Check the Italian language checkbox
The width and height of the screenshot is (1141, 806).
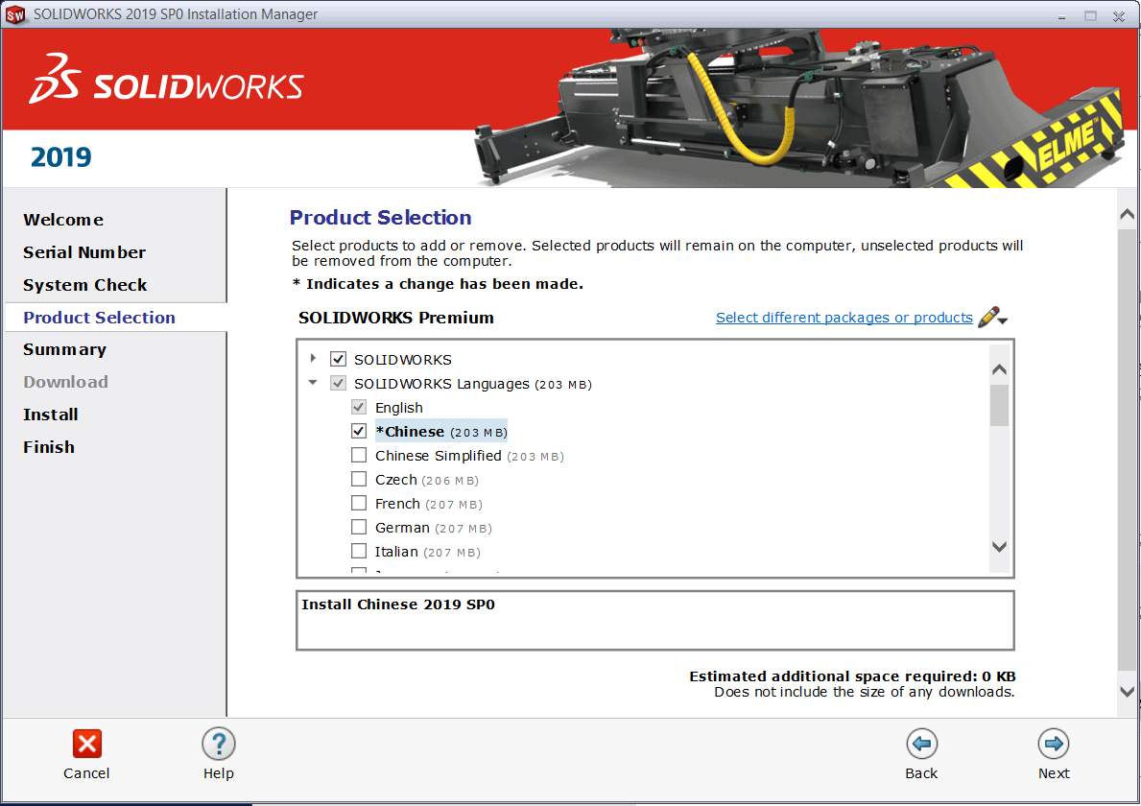pos(359,551)
